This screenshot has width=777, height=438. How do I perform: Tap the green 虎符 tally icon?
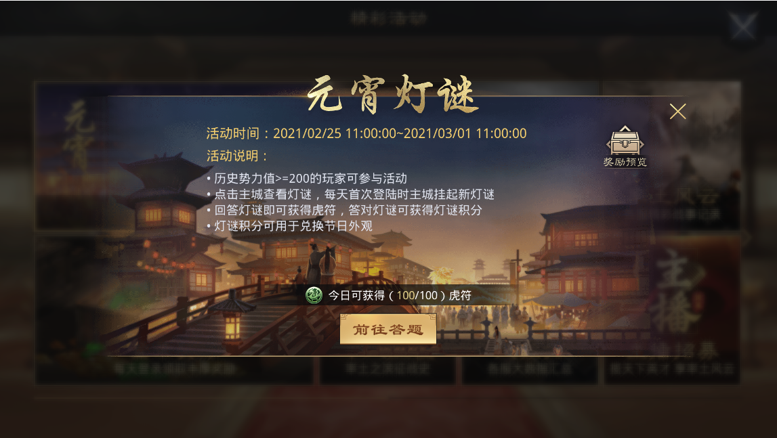[x=314, y=295]
